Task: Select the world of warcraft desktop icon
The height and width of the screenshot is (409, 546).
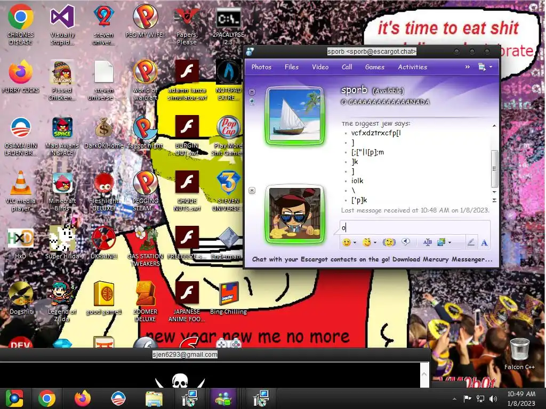Action: pyautogui.click(x=145, y=80)
